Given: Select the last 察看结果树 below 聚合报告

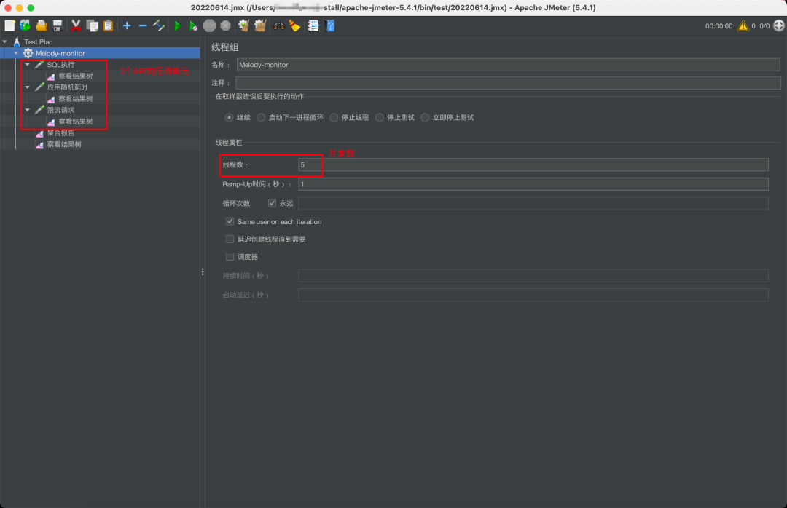Looking at the screenshot, I should [64, 144].
